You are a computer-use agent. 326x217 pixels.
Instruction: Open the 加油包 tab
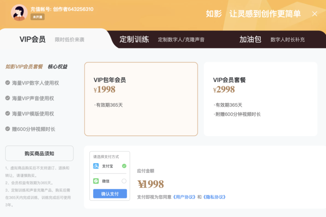point(250,39)
